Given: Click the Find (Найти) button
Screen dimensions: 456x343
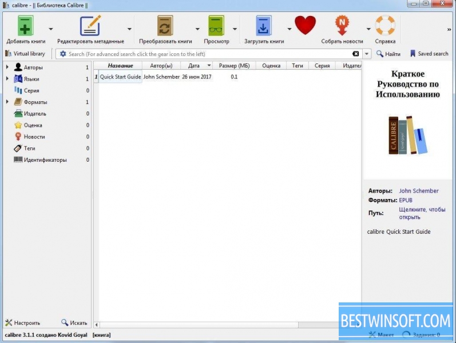Looking at the screenshot, I should point(388,54).
